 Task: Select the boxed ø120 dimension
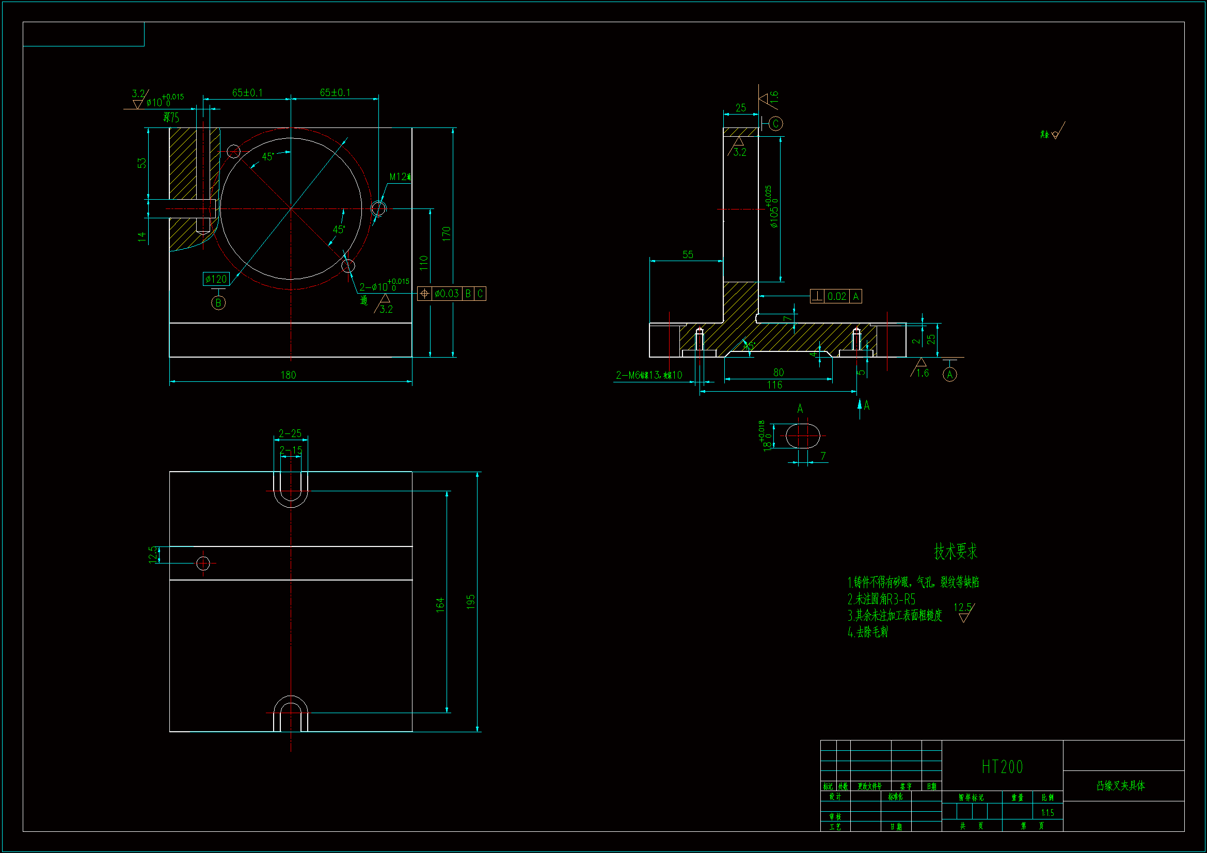tap(216, 279)
